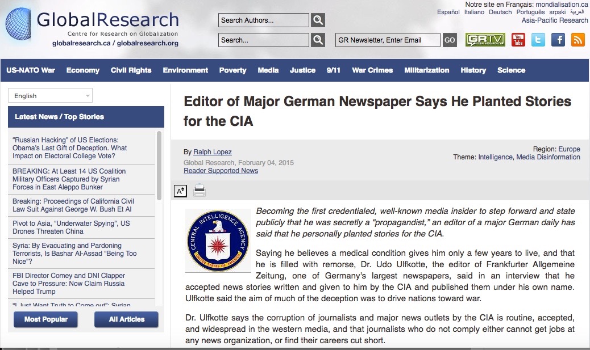Image resolution: width=590 pixels, height=350 pixels.
Task: Open the US-NATO War menu
Action: tap(31, 70)
